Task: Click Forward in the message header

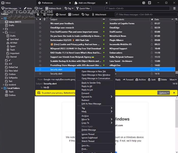Action: coord(128,80)
